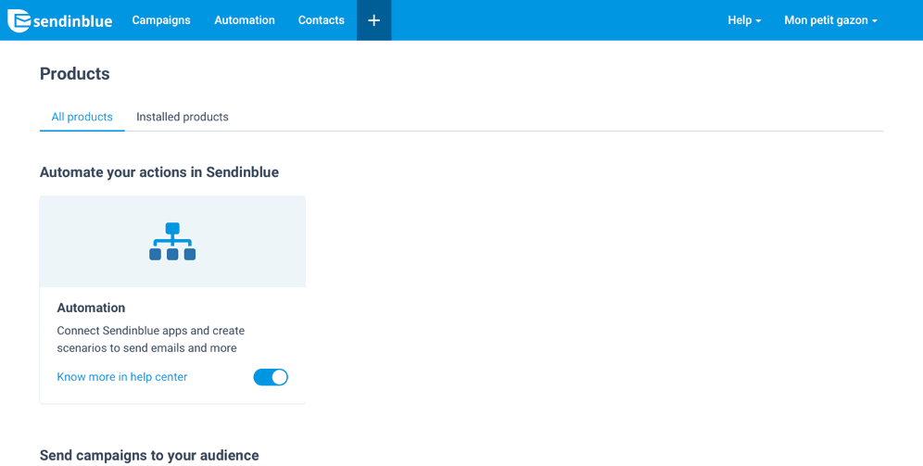Click the Automation card title
This screenshot has height=466, width=923.
(x=91, y=308)
